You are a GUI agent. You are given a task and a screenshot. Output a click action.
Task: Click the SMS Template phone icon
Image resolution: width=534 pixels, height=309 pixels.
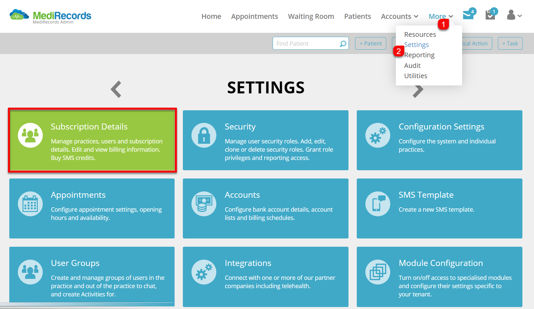tap(378, 204)
